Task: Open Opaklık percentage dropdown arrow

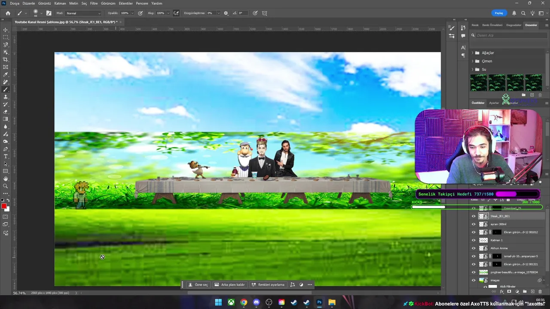Action: [132, 13]
